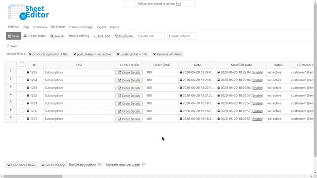Open Order Details for order 1283

click(129, 88)
